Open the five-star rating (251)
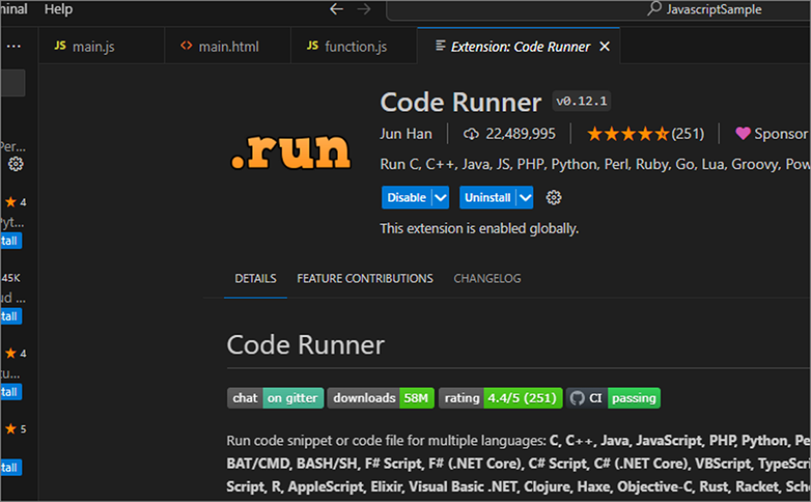 pos(645,134)
